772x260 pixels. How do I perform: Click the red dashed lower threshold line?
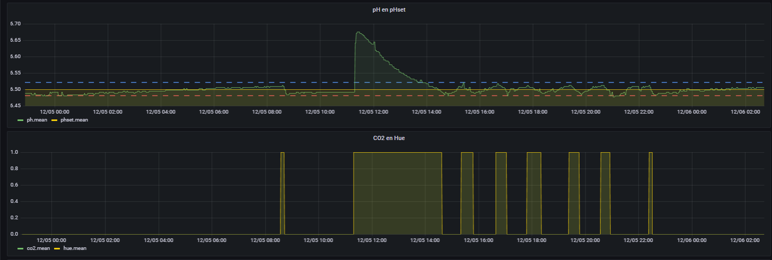point(159,96)
